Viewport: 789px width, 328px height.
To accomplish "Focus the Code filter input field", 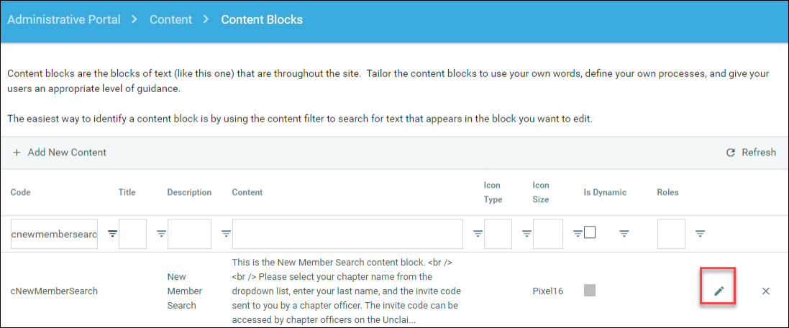I will (54, 234).
